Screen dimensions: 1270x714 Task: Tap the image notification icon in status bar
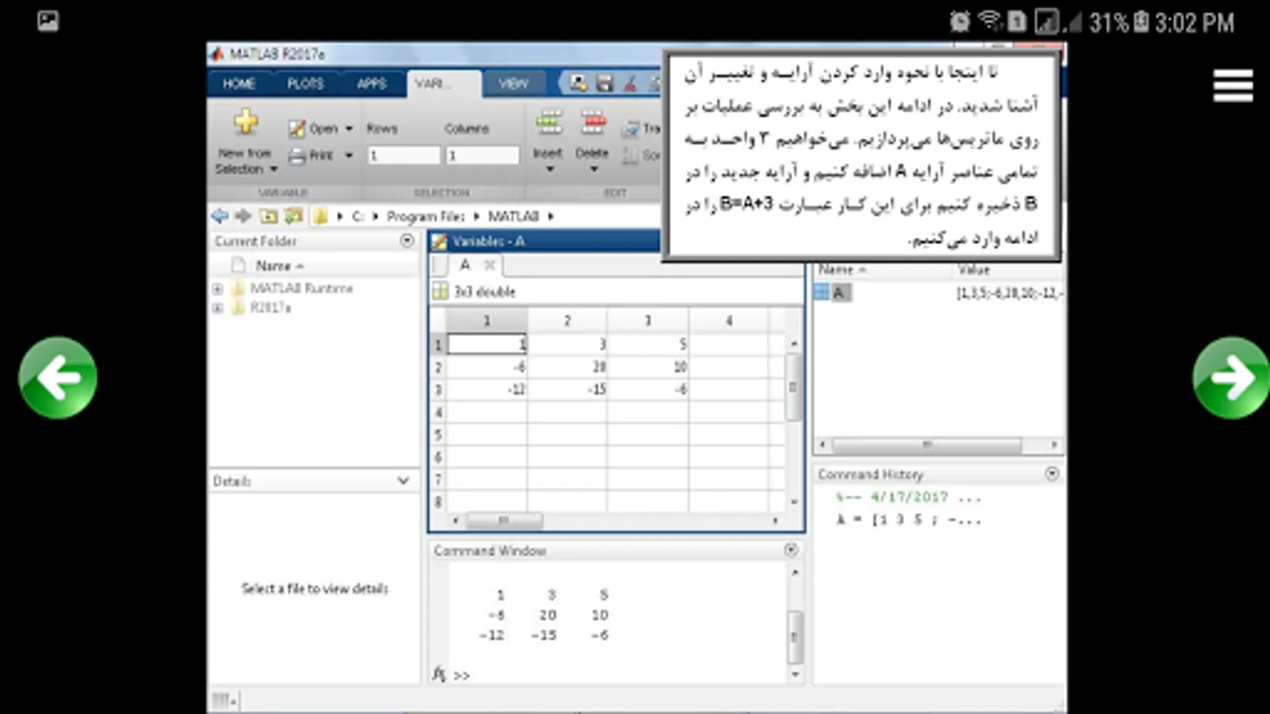48,21
